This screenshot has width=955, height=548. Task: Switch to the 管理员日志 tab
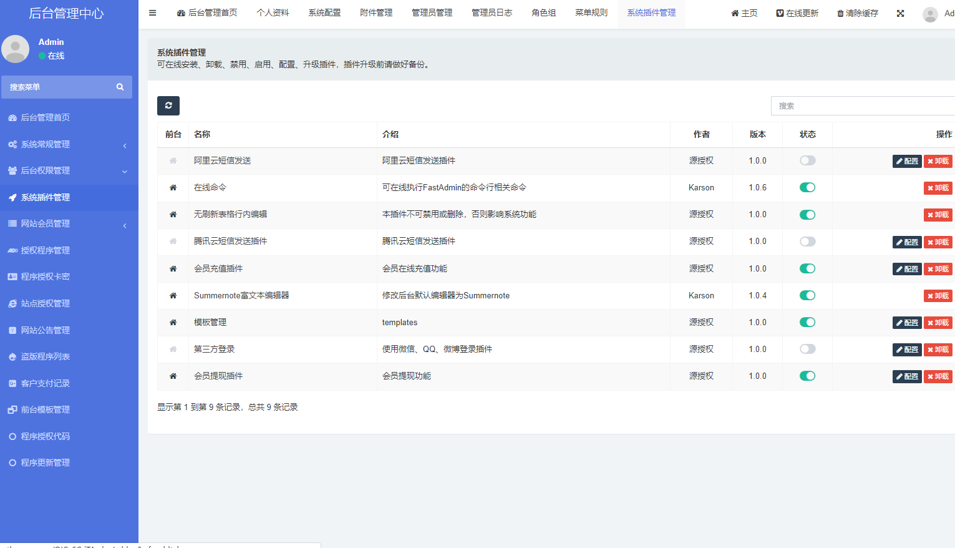(492, 13)
